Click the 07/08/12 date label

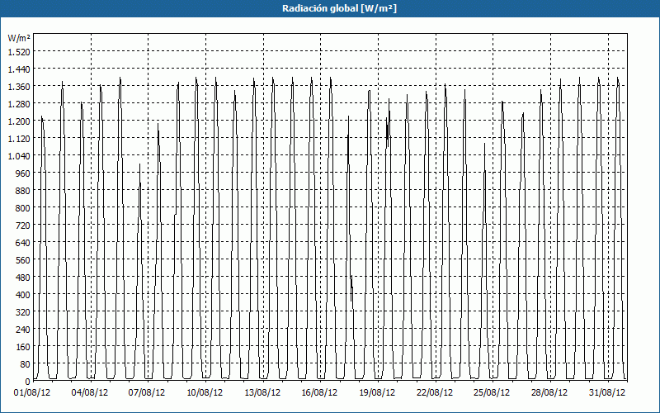[147, 392]
